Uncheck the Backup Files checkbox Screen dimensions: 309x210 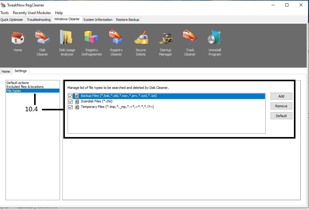[x=70, y=96]
